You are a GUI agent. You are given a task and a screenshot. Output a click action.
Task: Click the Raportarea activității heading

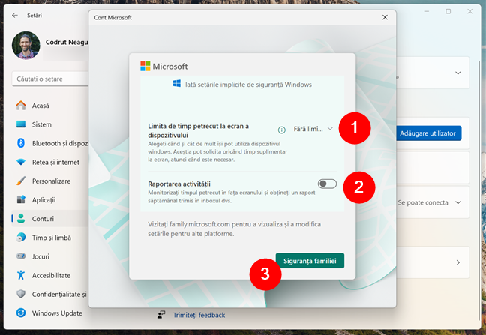tap(179, 184)
